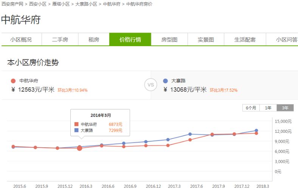Click the 中航华府 page title
This screenshot has width=298, height=190.
pyautogui.click(x=21, y=20)
